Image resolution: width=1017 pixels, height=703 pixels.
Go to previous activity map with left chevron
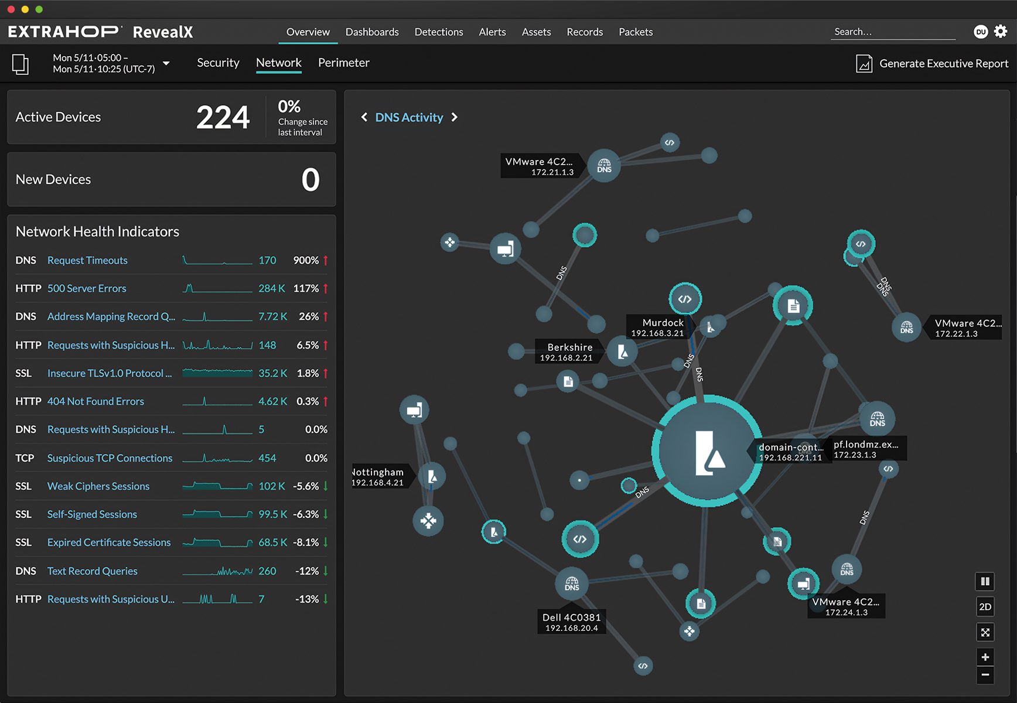pyautogui.click(x=364, y=117)
